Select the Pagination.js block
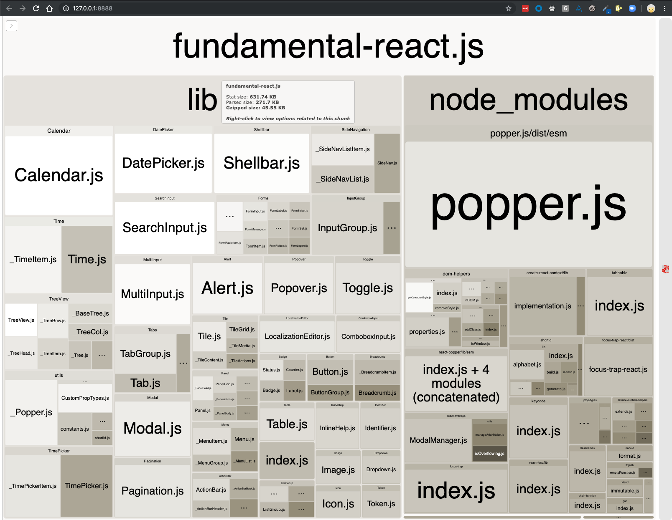This screenshot has height=520, width=672. (x=153, y=491)
